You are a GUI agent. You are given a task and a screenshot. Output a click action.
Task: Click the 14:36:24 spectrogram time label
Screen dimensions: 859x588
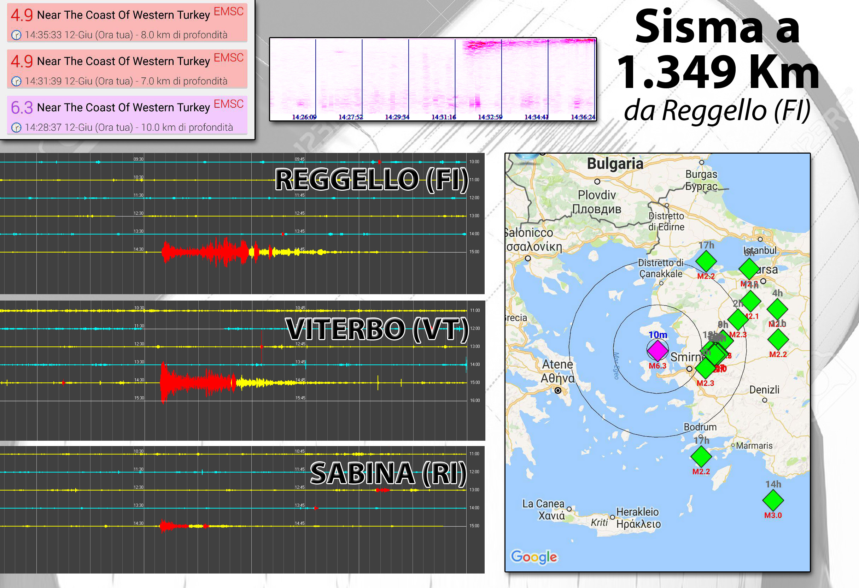coord(583,117)
